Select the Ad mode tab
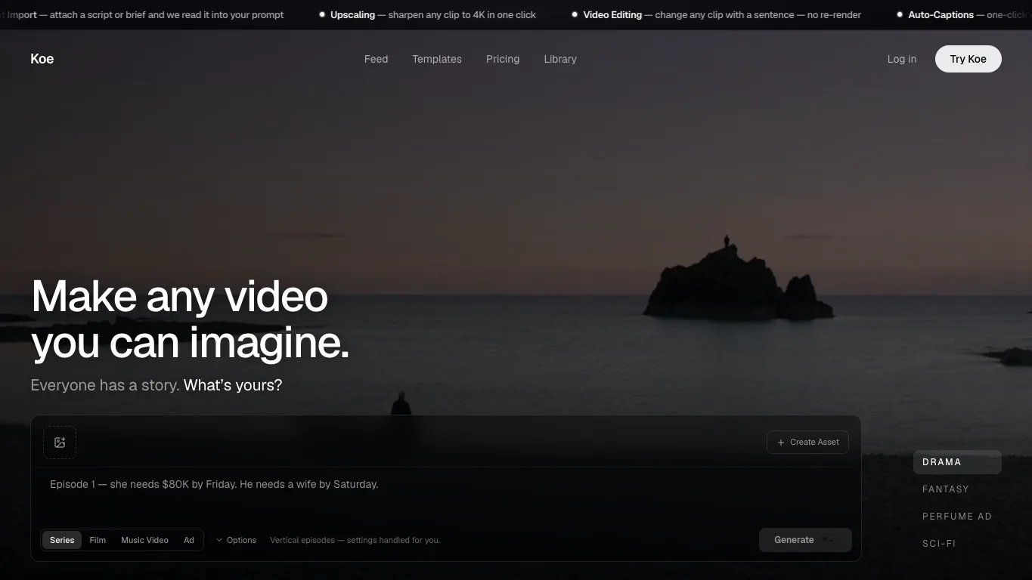Image resolution: width=1032 pixels, height=580 pixels. click(x=189, y=540)
